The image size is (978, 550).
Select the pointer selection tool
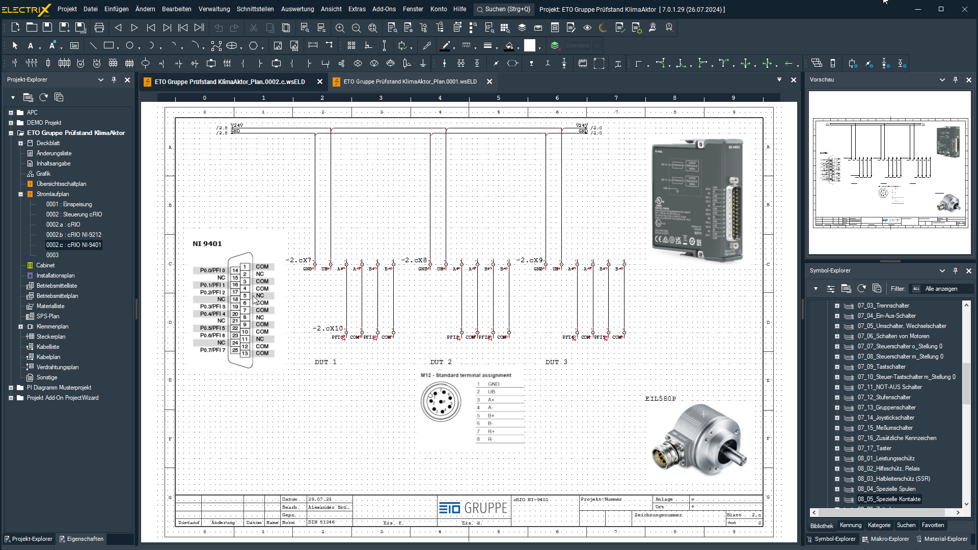click(15, 45)
